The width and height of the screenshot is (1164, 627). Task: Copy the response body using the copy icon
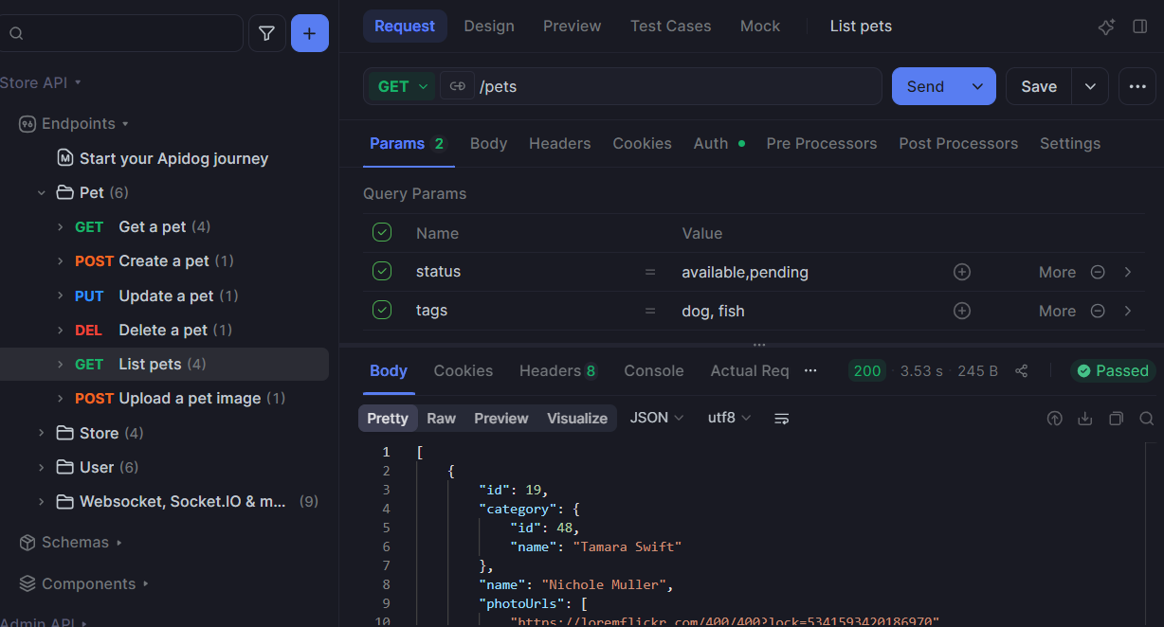[1116, 418]
